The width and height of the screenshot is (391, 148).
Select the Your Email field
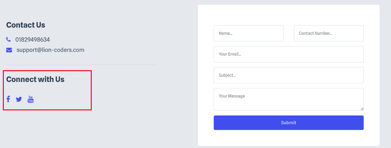(288, 54)
